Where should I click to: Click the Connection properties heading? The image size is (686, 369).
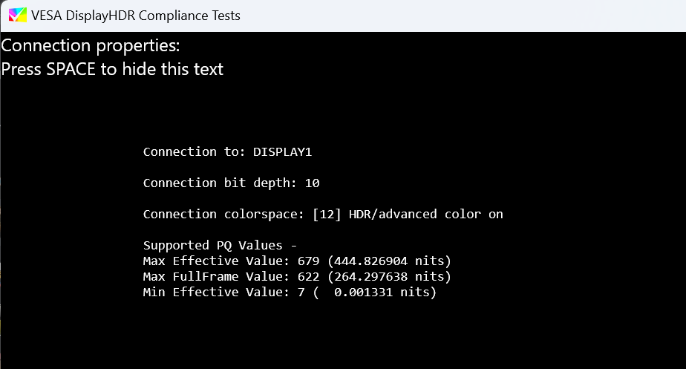(x=91, y=46)
